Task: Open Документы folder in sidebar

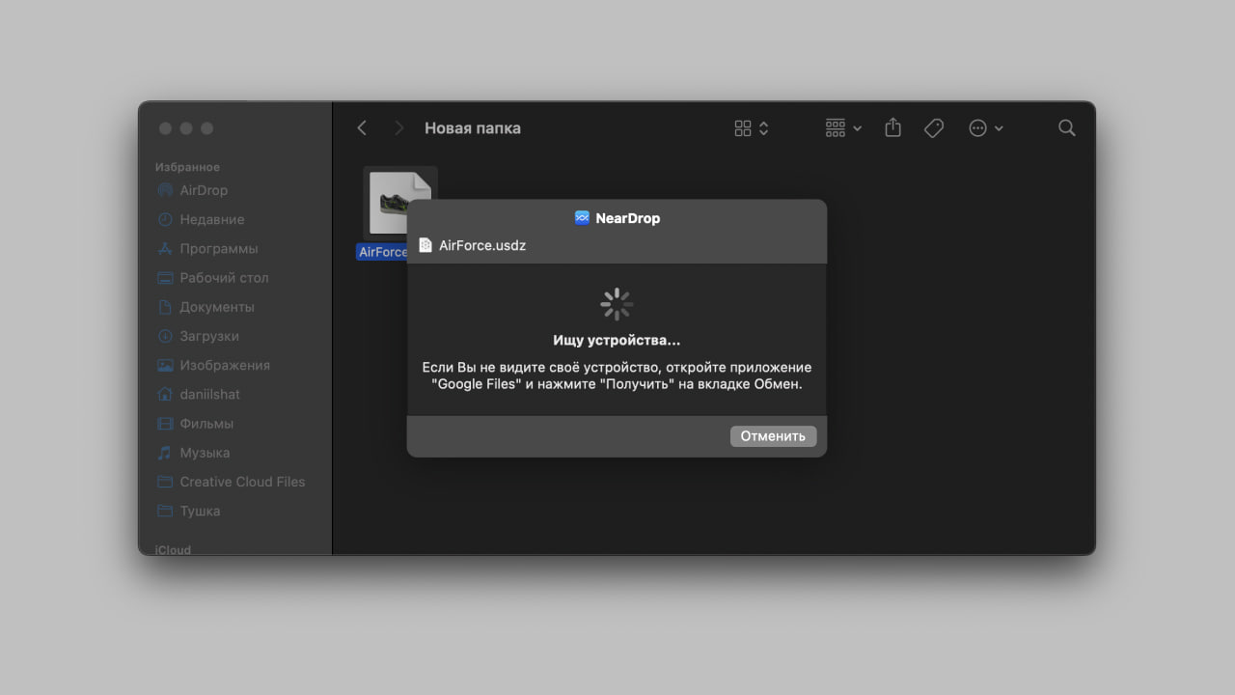Action: (x=216, y=307)
